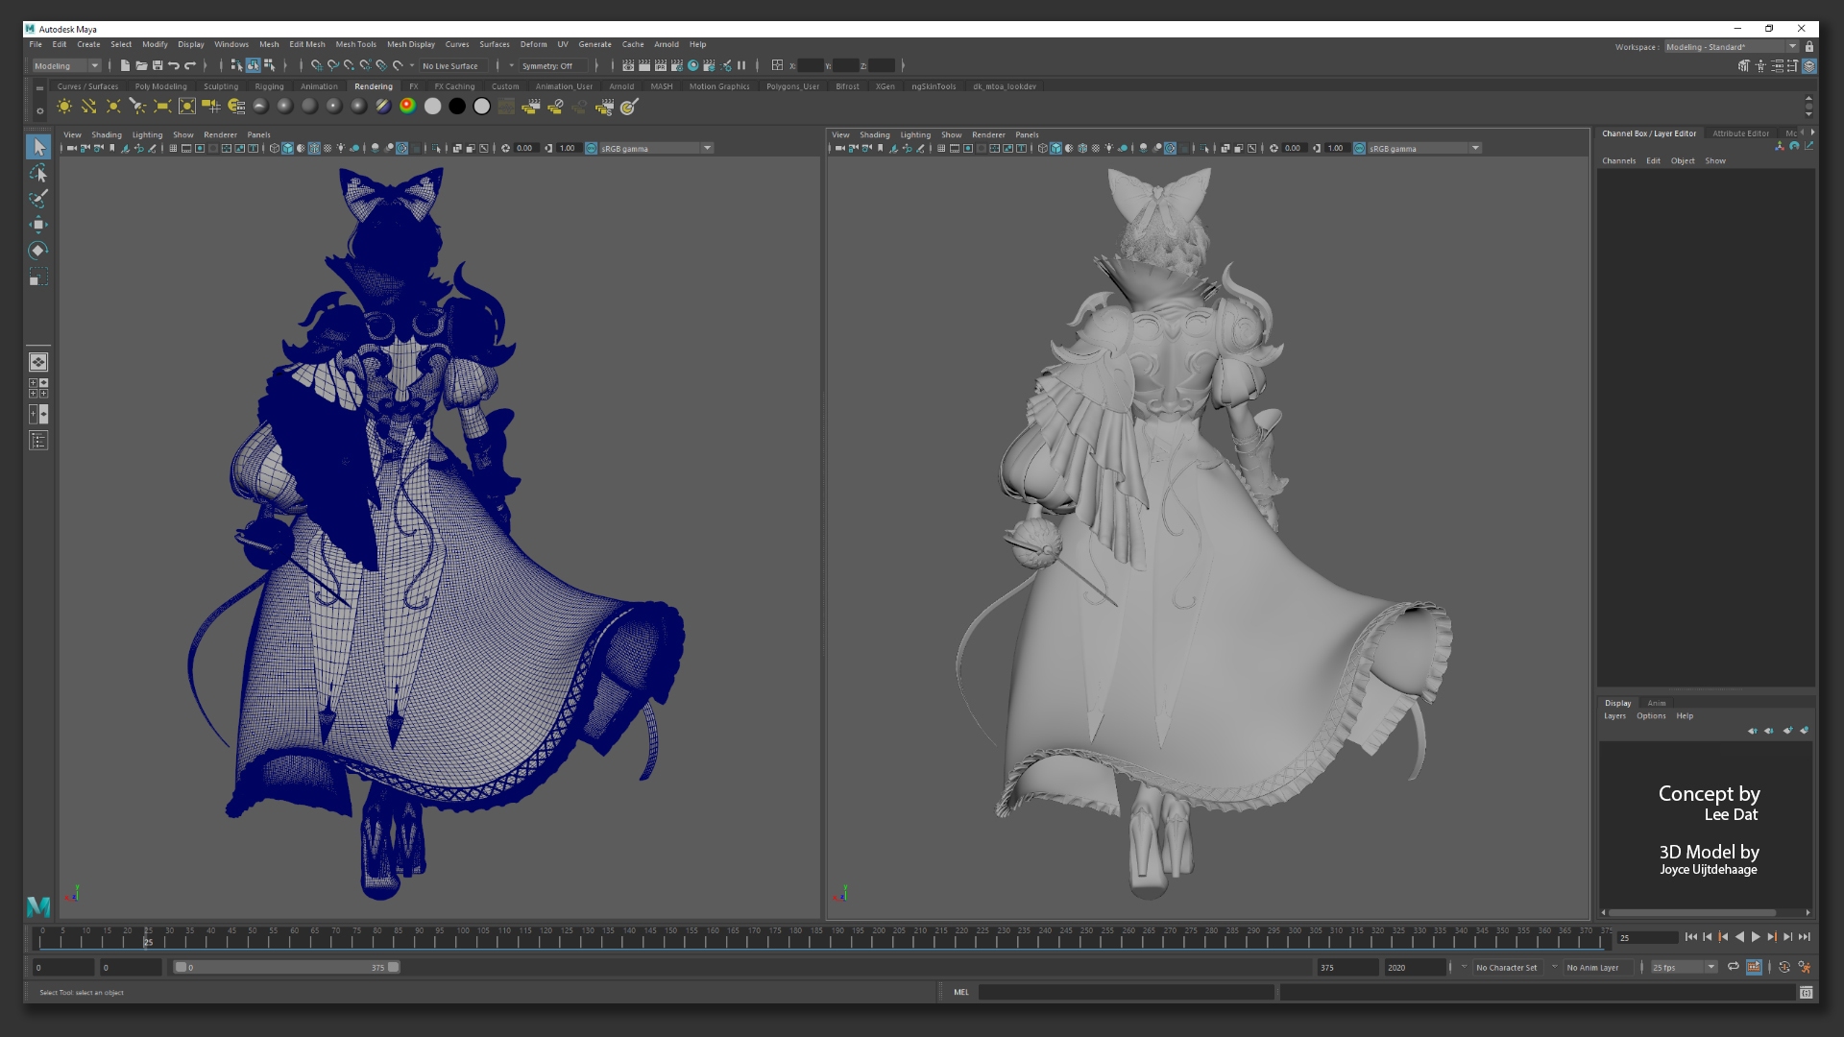
Task: Switch to the Anim layer tab
Action: click(x=1657, y=703)
